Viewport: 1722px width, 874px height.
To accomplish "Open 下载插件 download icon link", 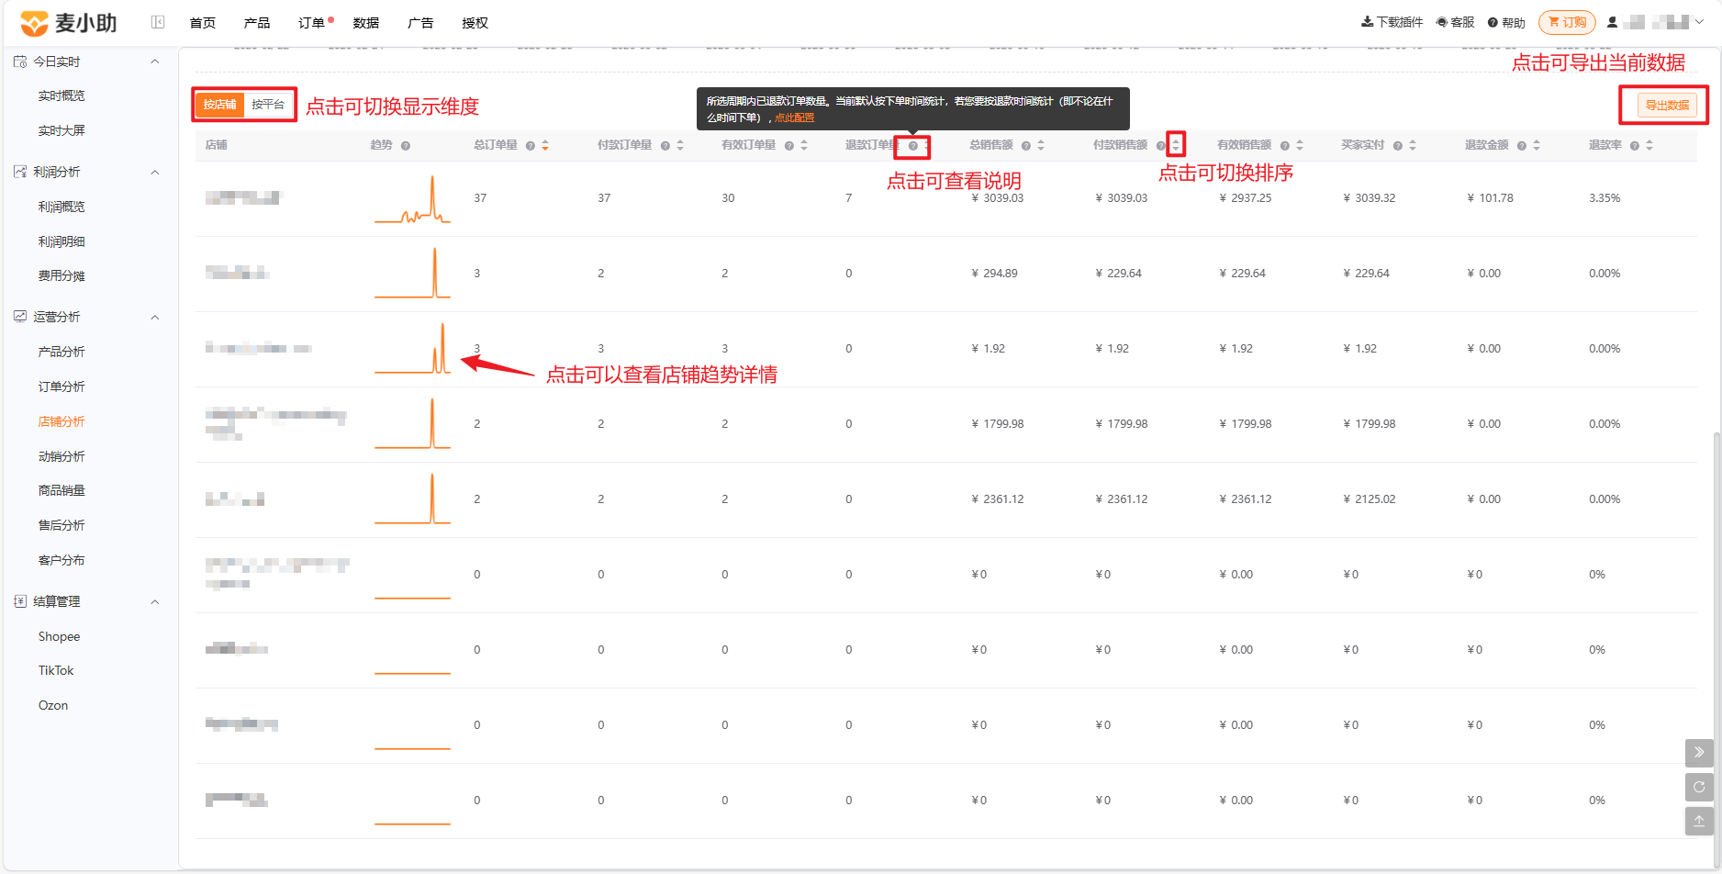I will (1392, 22).
